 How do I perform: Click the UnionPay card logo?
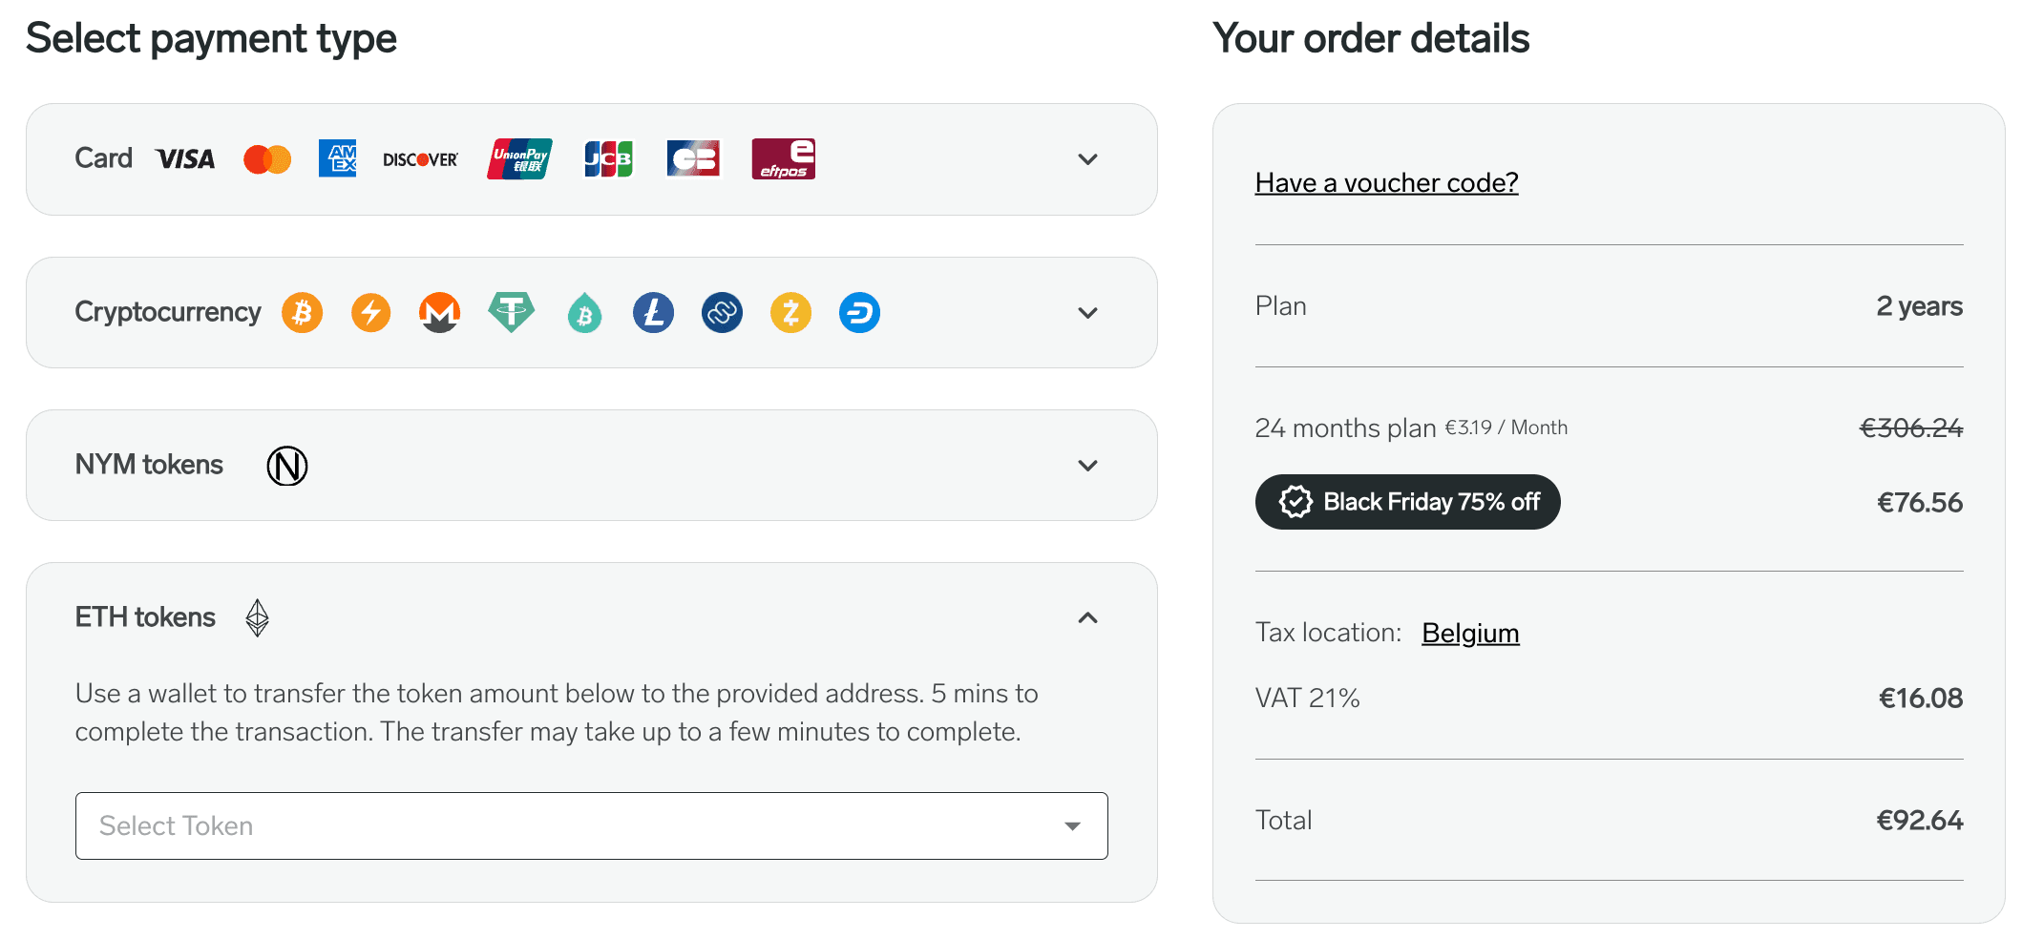pos(520,158)
